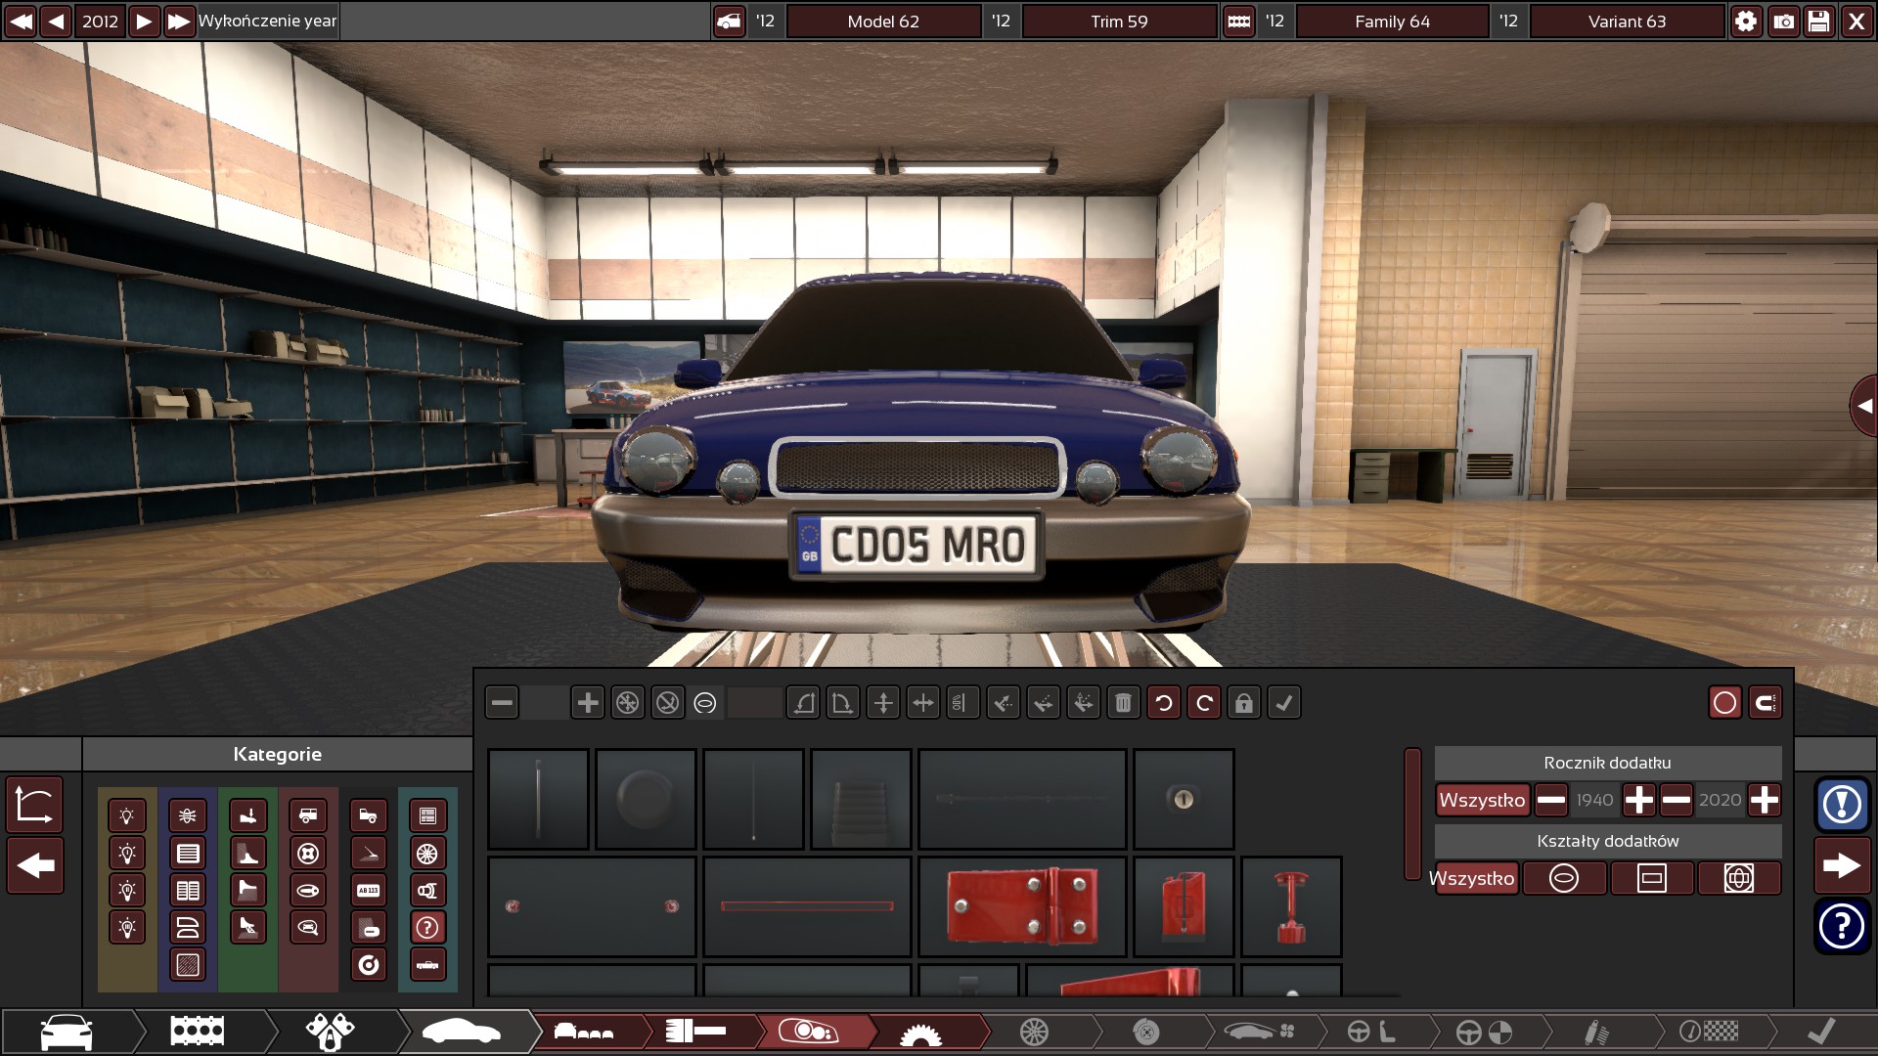Image resolution: width=1878 pixels, height=1056 pixels.
Task: Select the pickup truck category icon
Action: pos(369,815)
